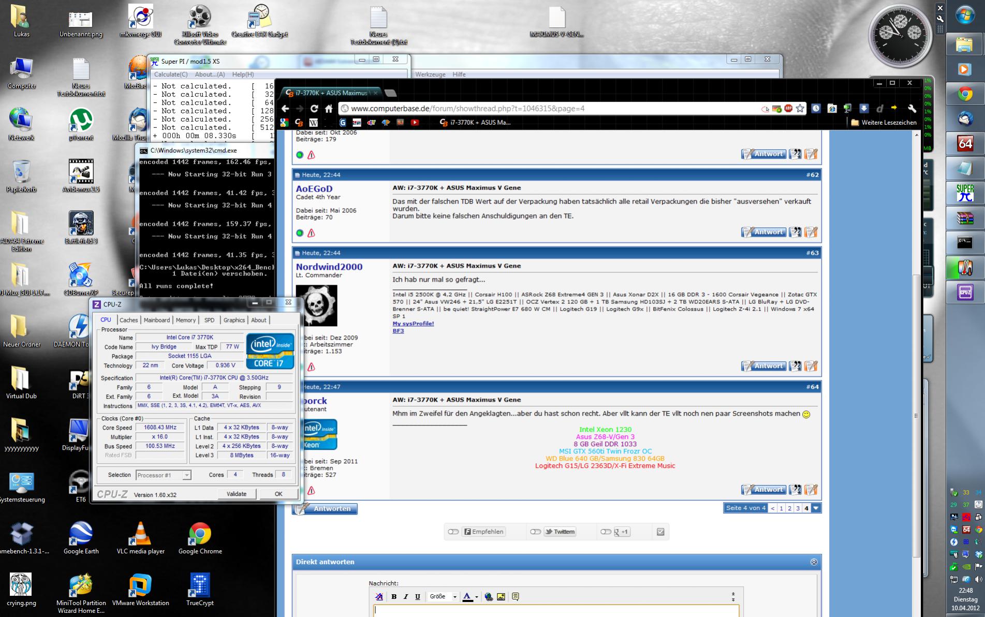Viewport: 985px width, 617px height.
Task: Open new tab in Chrome
Action: coord(391,93)
